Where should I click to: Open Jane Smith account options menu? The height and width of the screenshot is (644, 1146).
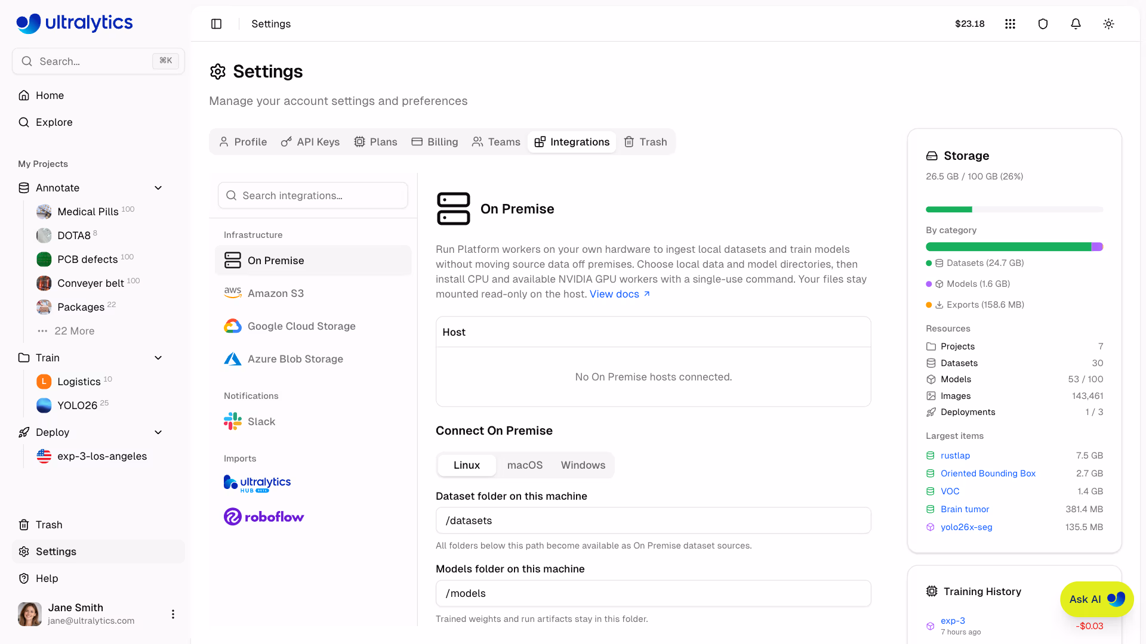point(173,614)
